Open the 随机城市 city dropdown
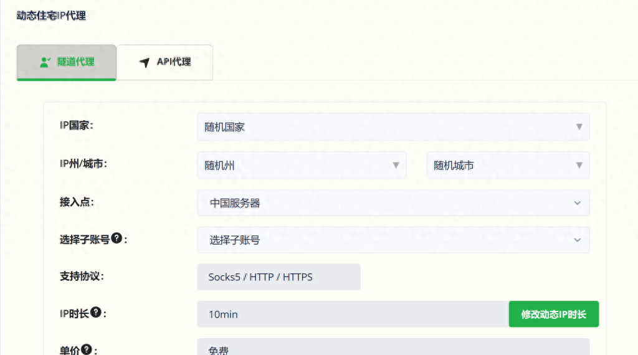This screenshot has height=355, width=638. click(x=507, y=165)
